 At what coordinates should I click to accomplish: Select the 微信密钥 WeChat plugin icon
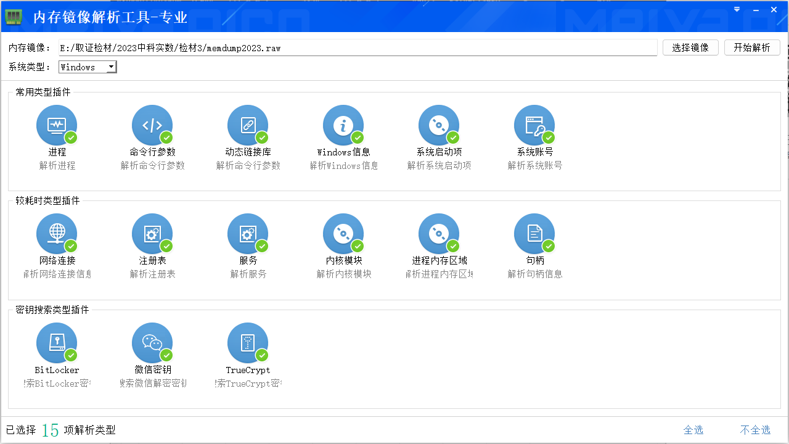(x=152, y=343)
